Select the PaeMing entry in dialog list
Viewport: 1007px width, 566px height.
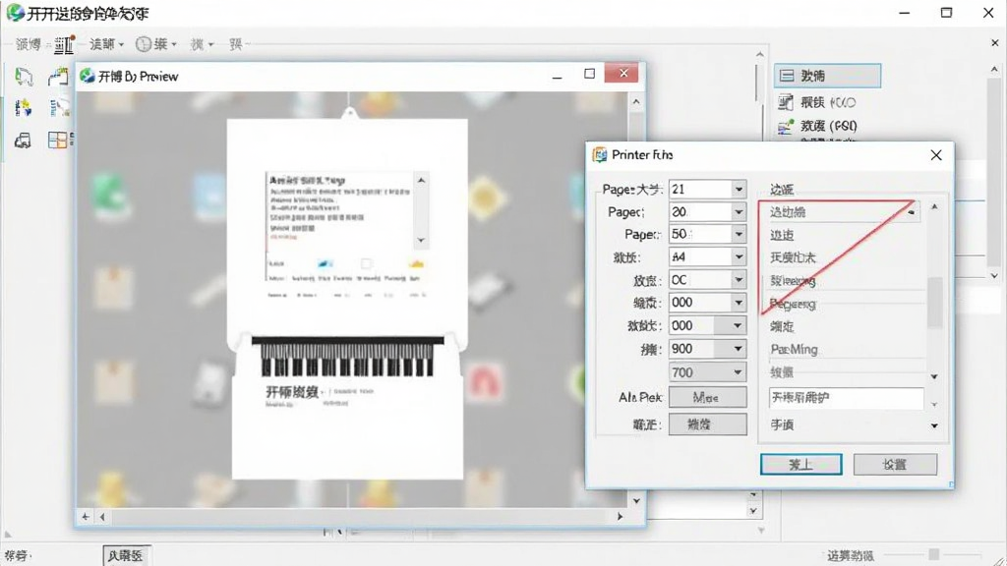[x=794, y=349]
